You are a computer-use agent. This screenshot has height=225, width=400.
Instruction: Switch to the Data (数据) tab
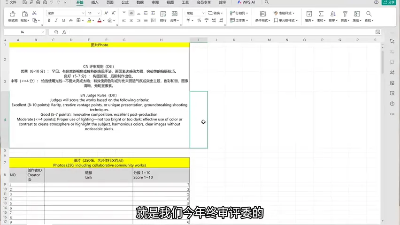pos(140,2)
